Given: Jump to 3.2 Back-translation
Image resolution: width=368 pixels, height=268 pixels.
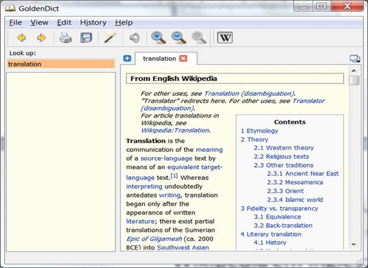Looking at the screenshot, I should (283, 225).
